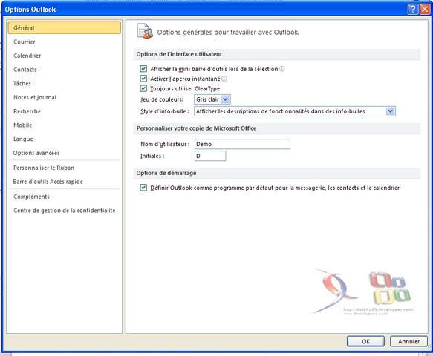
Task: Click the Nom d'utilisateur field
Action: [x=242, y=144]
